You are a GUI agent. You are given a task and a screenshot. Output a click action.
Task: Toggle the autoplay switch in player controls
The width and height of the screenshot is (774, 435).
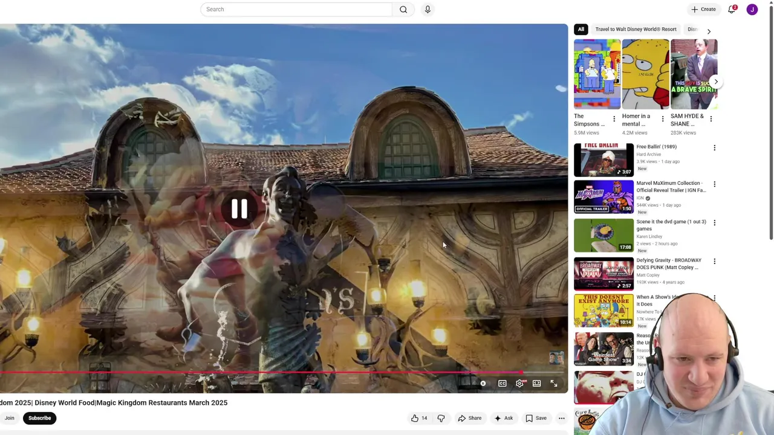click(x=483, y=384)
